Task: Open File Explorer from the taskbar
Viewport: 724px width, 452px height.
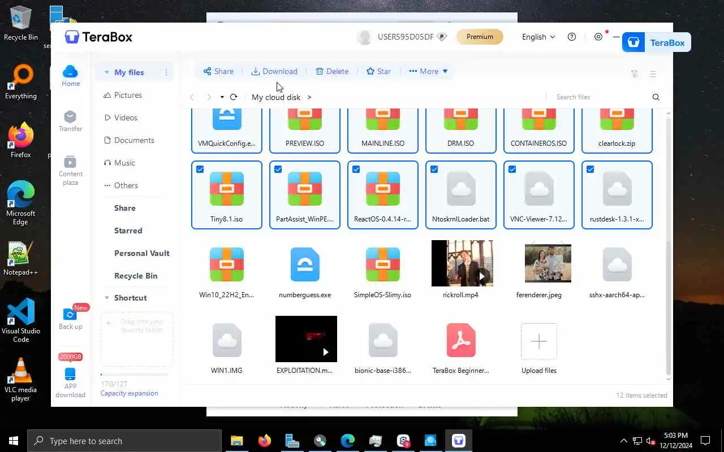Action: click(236, 441)
